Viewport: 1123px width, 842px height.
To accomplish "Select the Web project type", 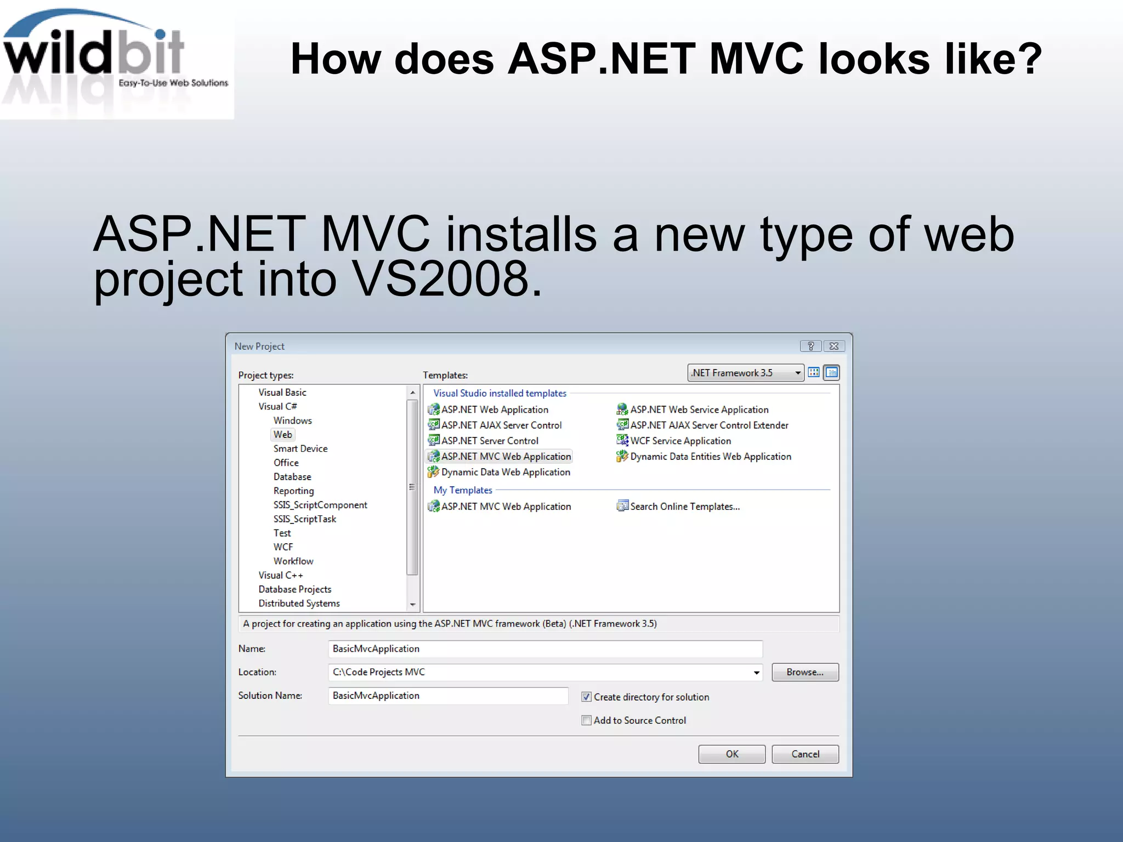I will (x=282, y=435).
